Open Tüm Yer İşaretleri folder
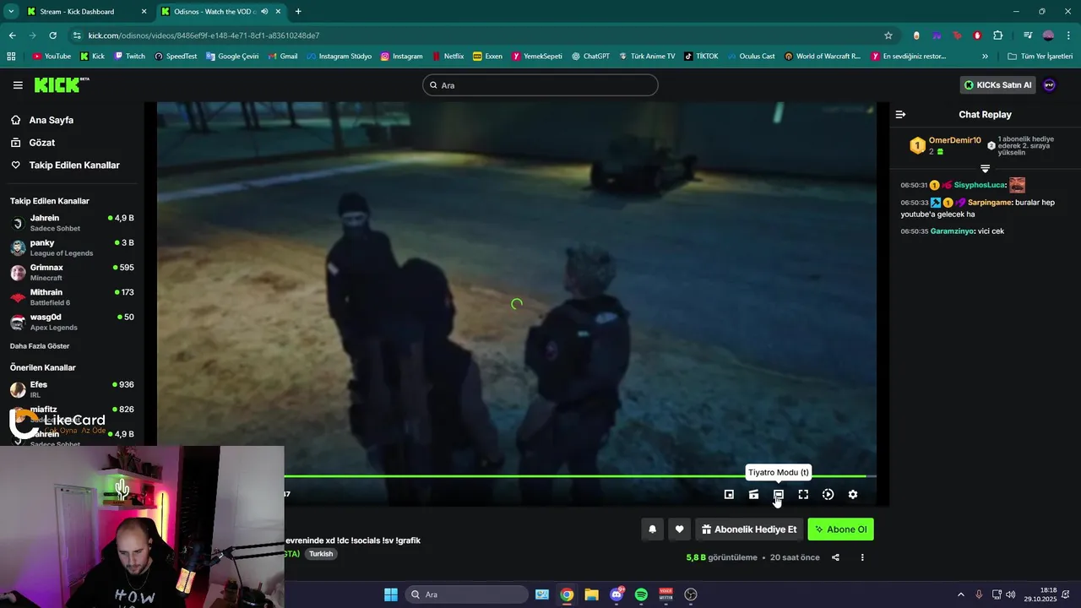 point(1040,56)
